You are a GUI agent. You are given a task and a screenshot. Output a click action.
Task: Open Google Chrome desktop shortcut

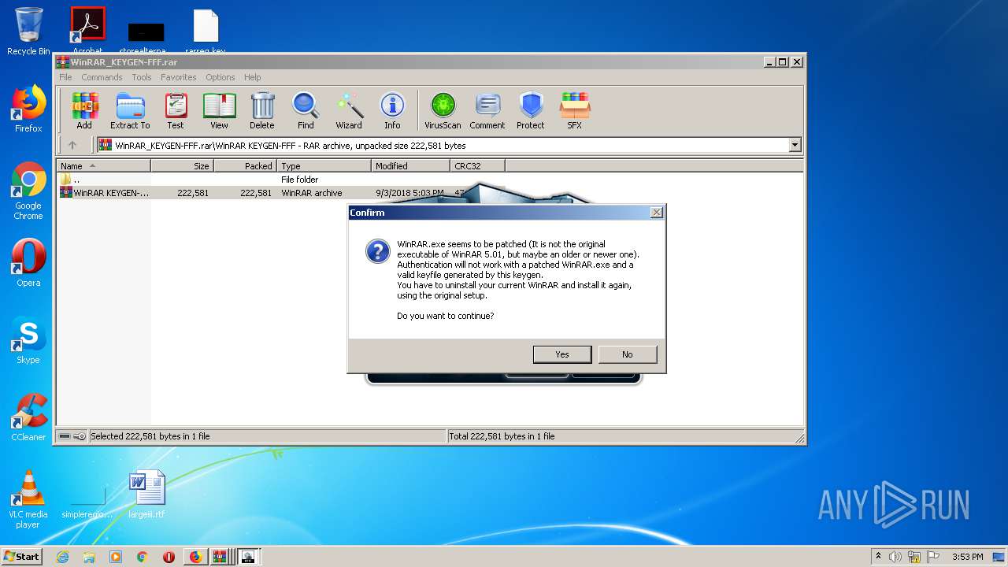28,191
